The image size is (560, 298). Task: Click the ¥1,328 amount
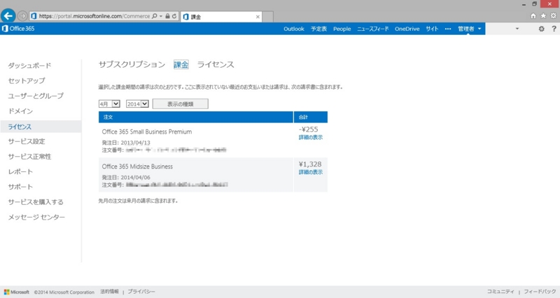click(310, 164)
